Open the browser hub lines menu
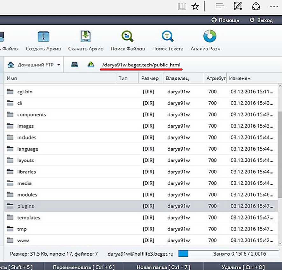Viewport: 282px width, 270px height. pos(220,6)
